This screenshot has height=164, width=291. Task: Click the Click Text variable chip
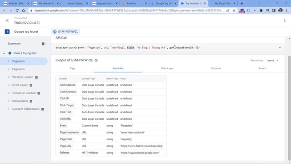[65, 112]
